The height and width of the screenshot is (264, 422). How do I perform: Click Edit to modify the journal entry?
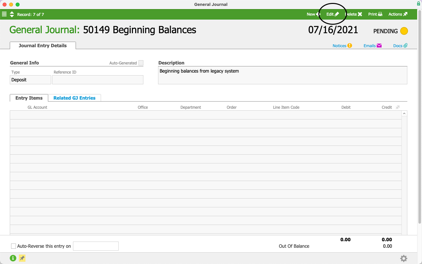(333, 14)
